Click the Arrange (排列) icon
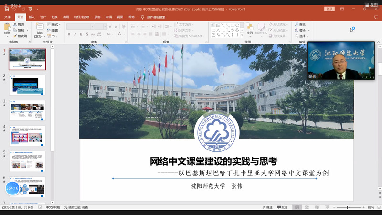 click(249, 26)
